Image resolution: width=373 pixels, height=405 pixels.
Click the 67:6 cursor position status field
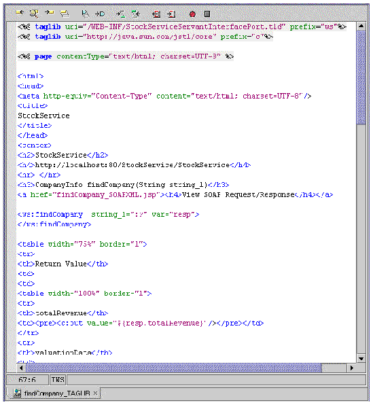coord(27,380)
